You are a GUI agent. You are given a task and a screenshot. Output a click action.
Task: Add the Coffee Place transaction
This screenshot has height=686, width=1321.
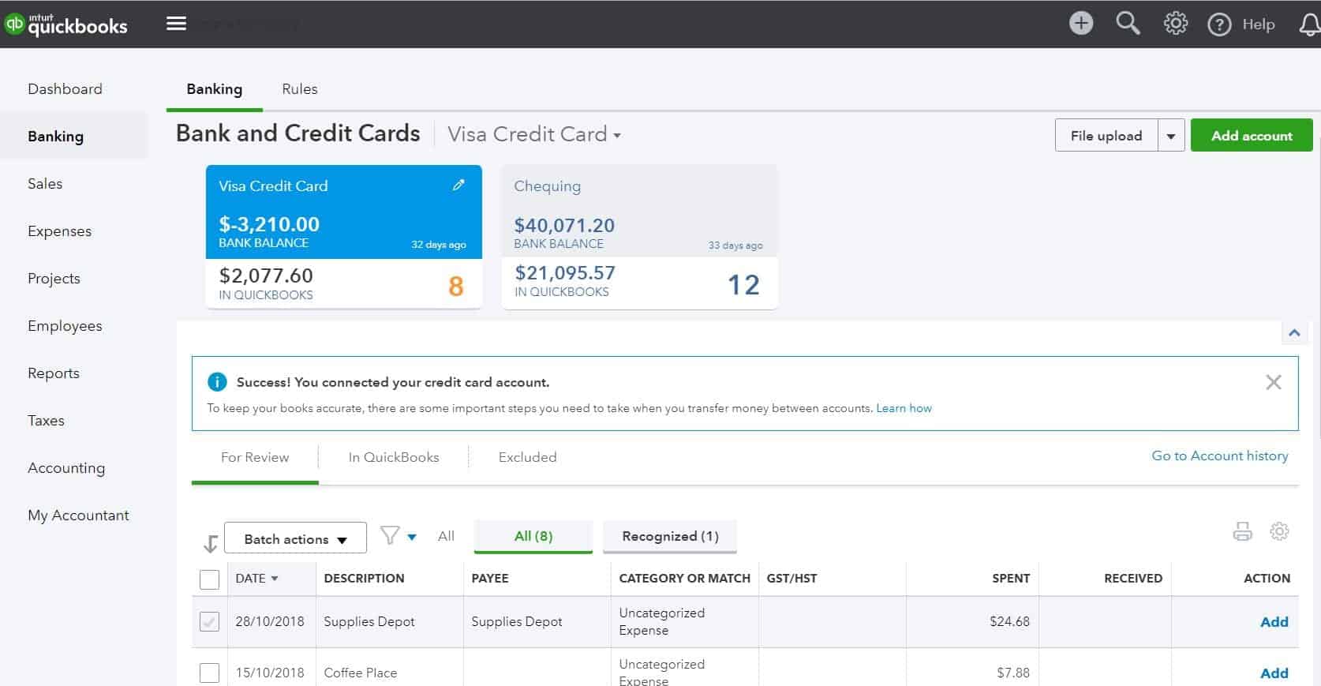1274,673
